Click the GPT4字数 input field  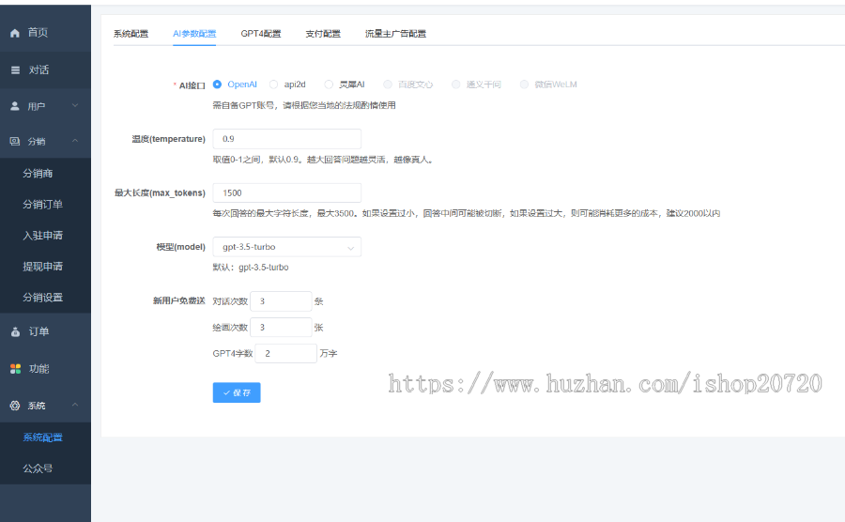pos(285,353)
